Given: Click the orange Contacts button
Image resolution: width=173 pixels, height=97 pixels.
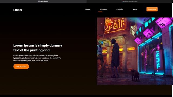Looking at the screenshot, I should tap(152, 9).
